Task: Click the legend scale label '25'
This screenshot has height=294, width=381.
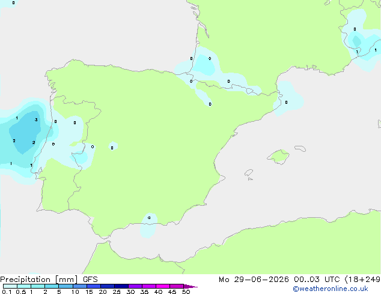Action: click(x=117, y=292)
